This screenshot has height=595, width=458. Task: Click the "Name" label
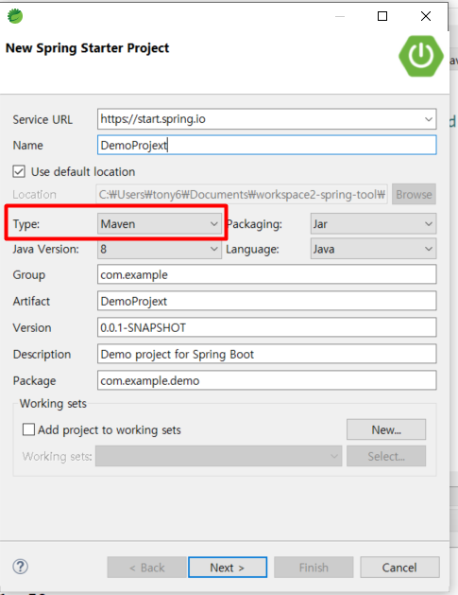coord(27,146)
